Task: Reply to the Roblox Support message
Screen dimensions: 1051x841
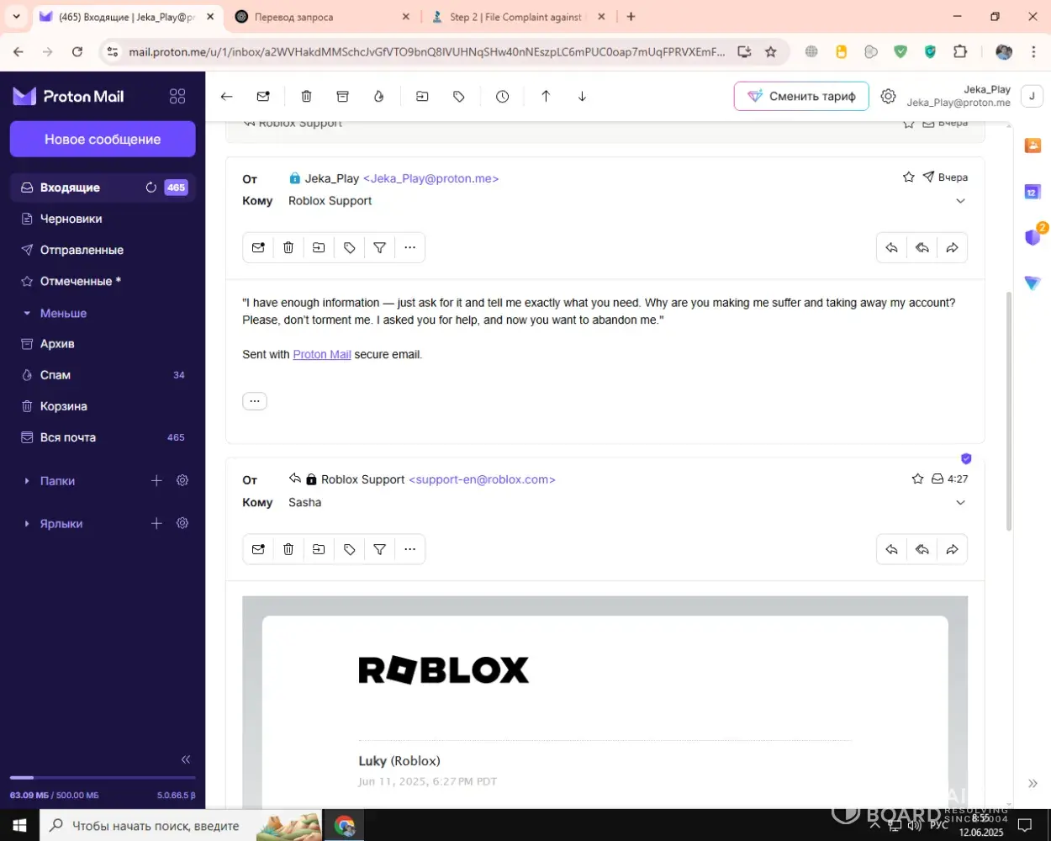Action: click(891, 549)
